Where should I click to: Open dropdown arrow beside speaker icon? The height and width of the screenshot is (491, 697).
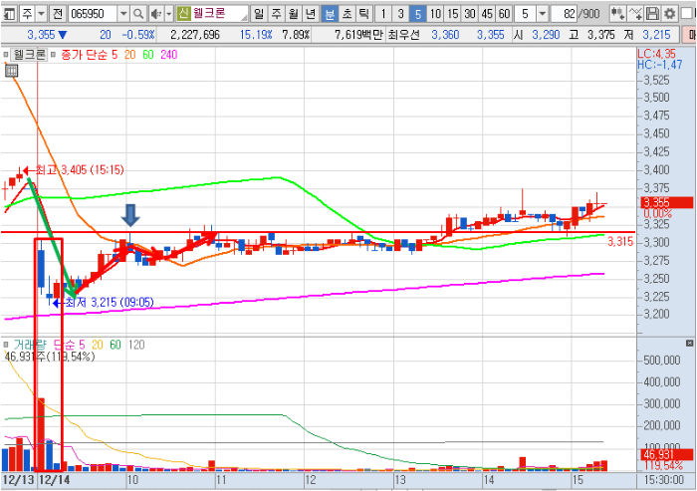169,14
